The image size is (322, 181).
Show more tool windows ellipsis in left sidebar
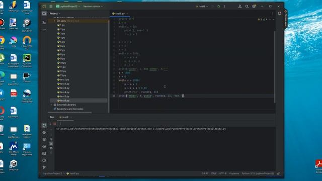point(44,29)
